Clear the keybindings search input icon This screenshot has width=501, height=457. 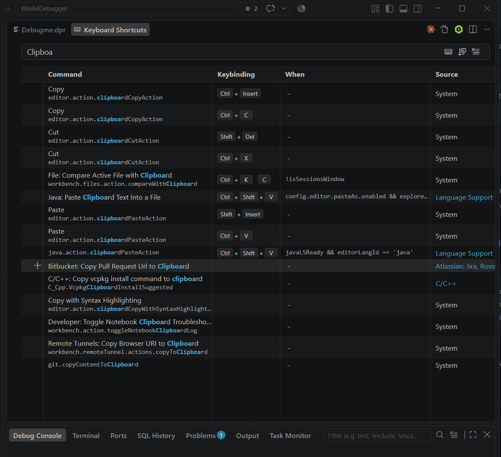pyautogui.click(x=476, y=52)
